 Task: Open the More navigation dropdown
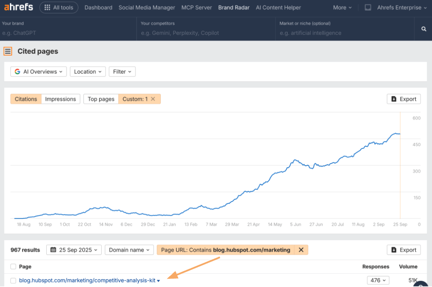[342, 7]
